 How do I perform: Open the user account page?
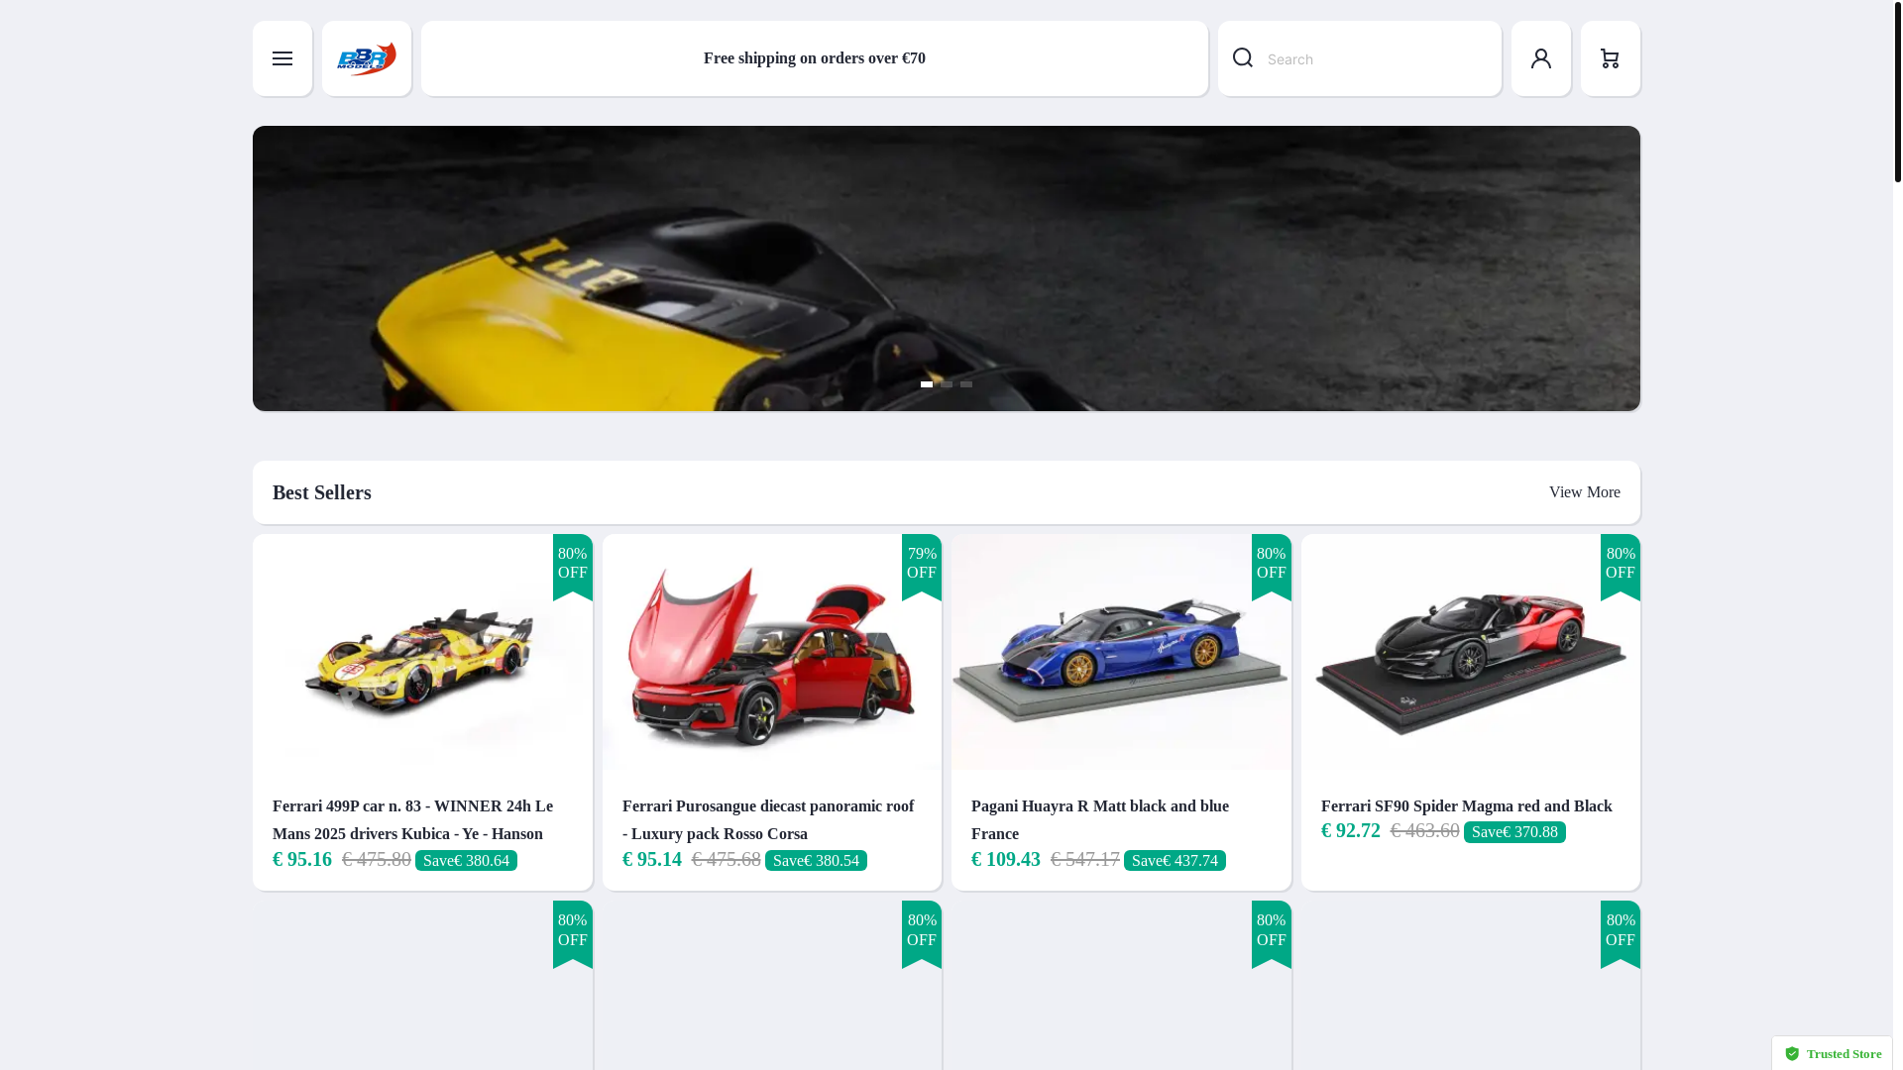pos(1541,58)
